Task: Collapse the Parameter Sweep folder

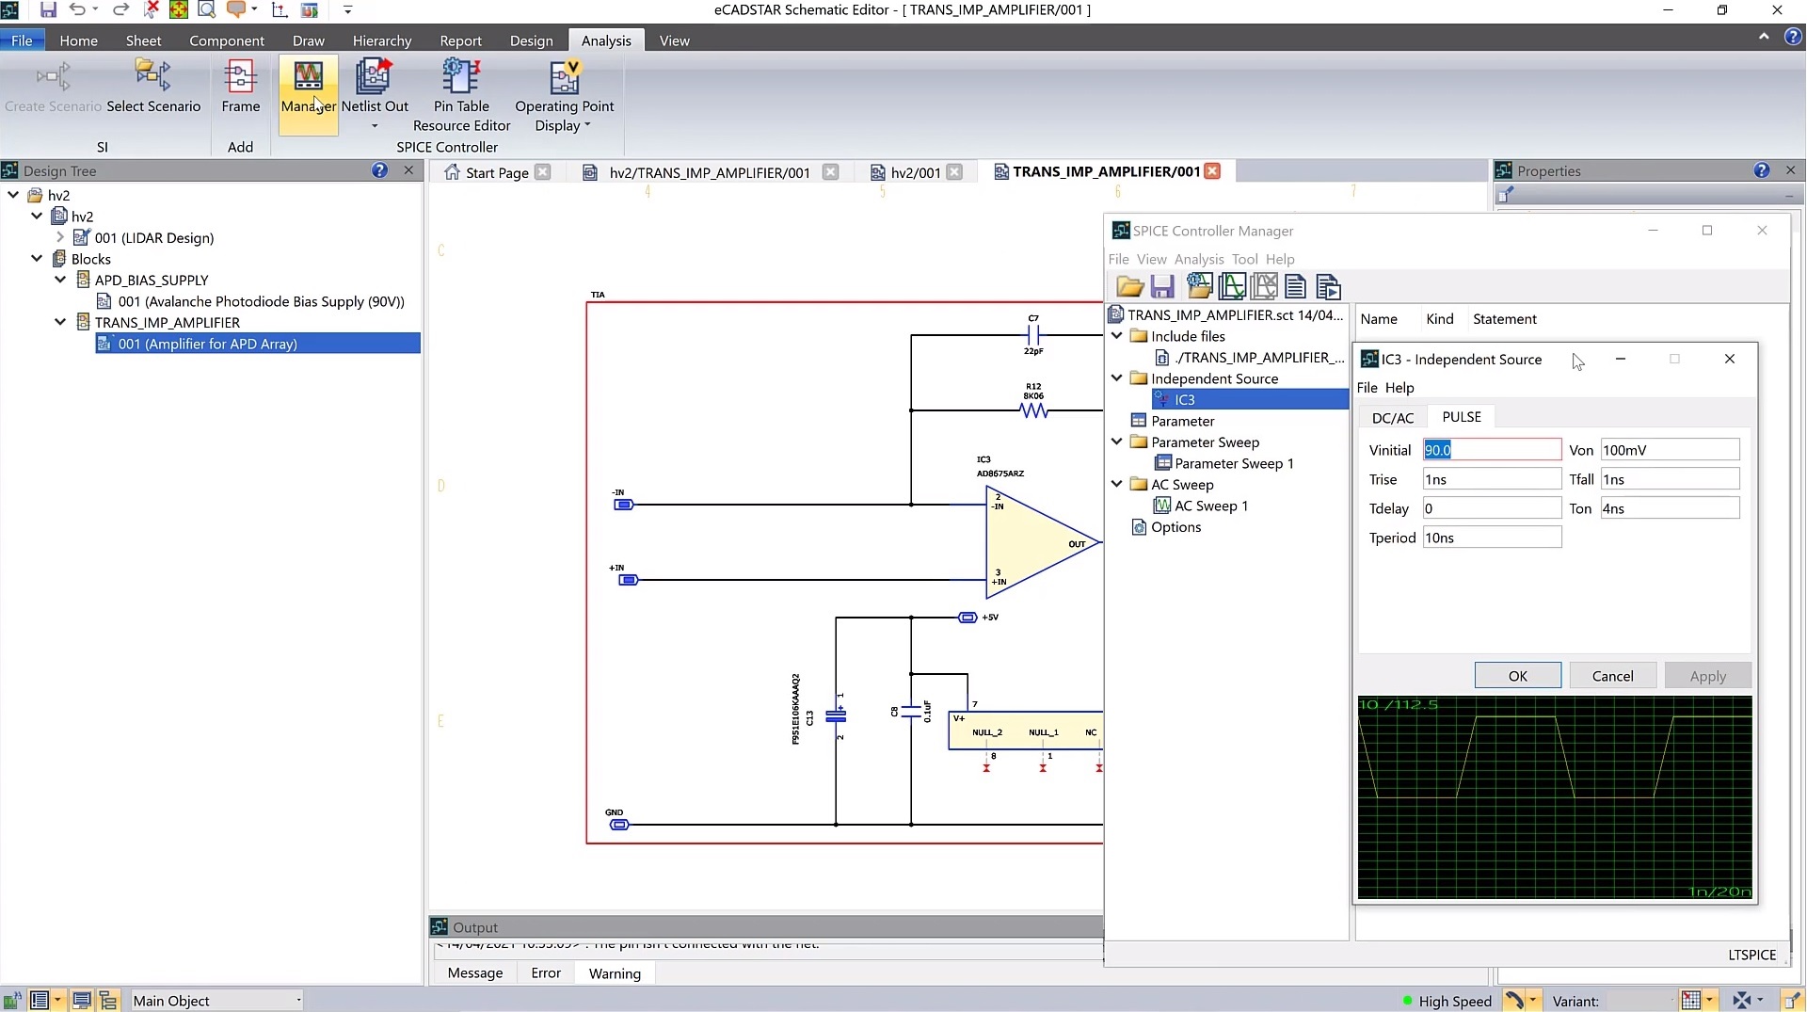Action: (x=1116, y=442)
